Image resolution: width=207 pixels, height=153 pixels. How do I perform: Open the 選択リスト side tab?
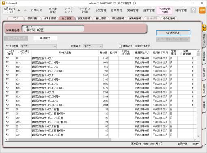(x=204, y=40)
